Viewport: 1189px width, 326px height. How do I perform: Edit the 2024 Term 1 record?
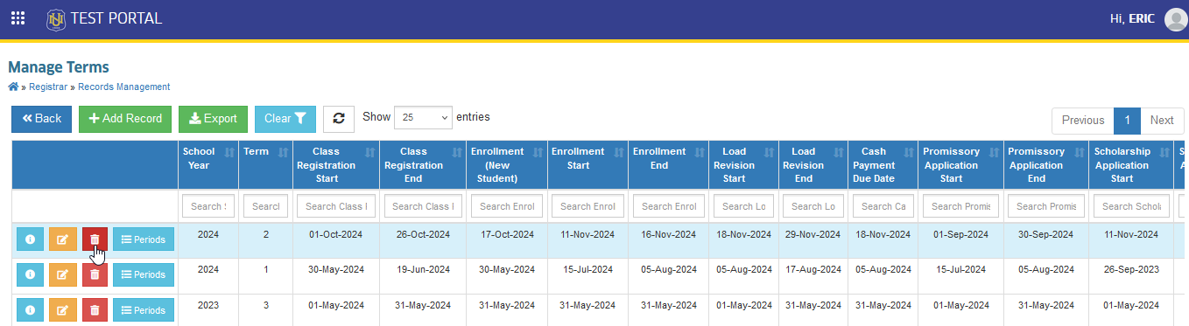[61, 274]
